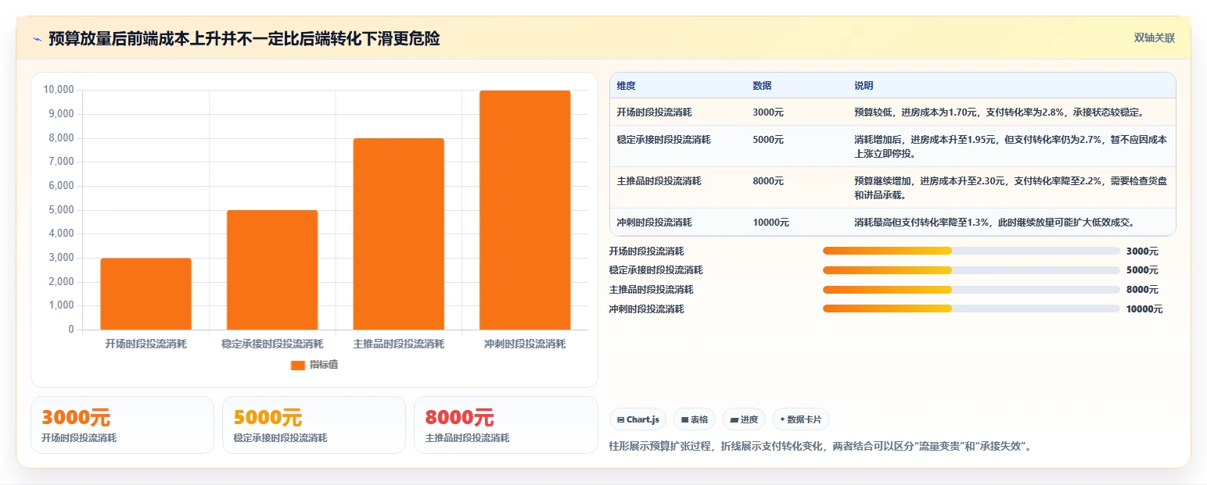1207x485 pixels.
Task: Click the 8000元 cell in the table
Action: [x=768, y=181]
